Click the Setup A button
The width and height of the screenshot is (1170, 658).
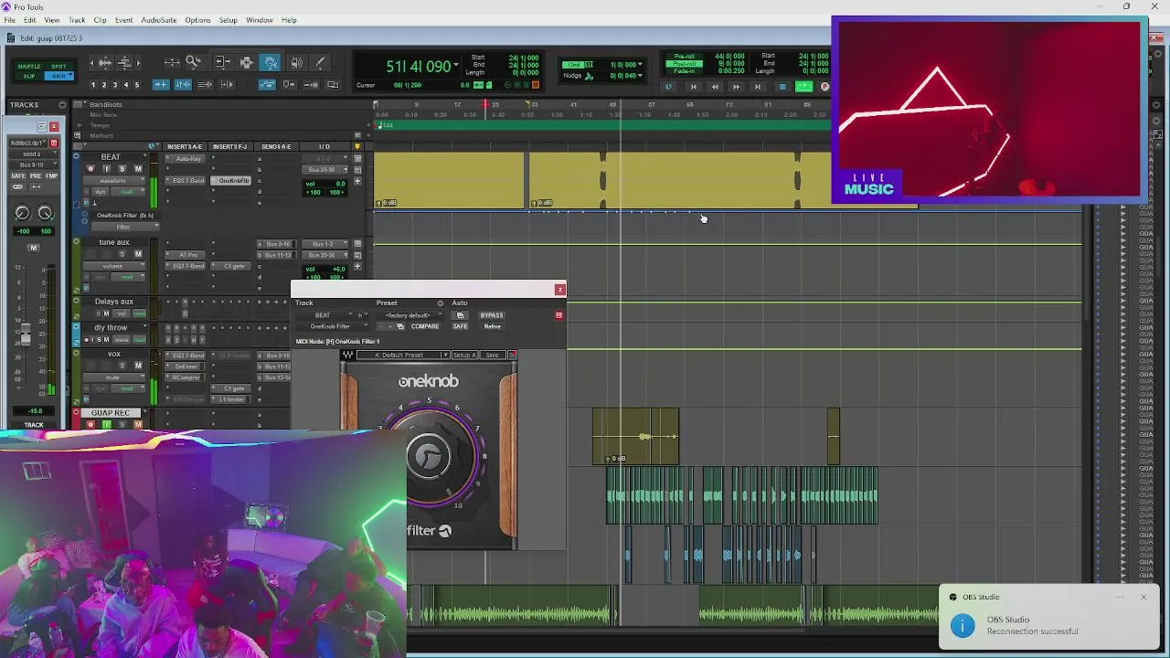(x=464, y=355)
